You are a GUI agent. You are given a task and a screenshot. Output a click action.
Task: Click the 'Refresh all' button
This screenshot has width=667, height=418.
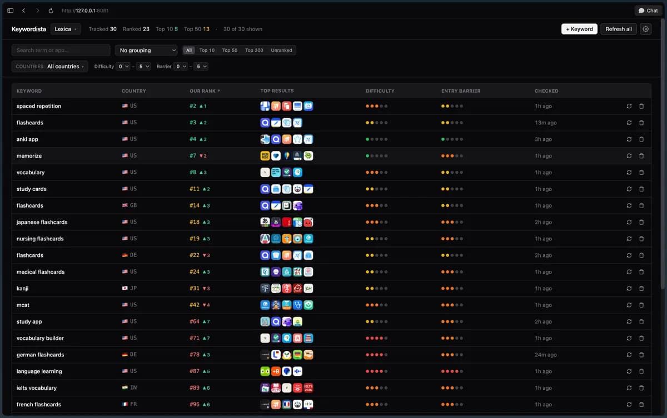point(619,29)
